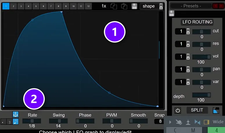
Task: Click the minus on the cut LFO stepper
Action: click(x=188, y=30)
